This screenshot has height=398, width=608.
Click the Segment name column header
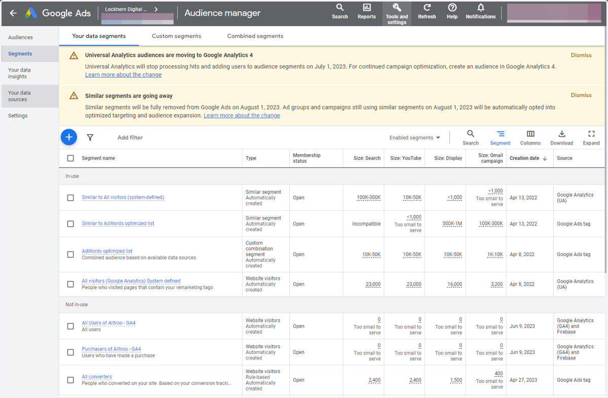click(98, 158)
